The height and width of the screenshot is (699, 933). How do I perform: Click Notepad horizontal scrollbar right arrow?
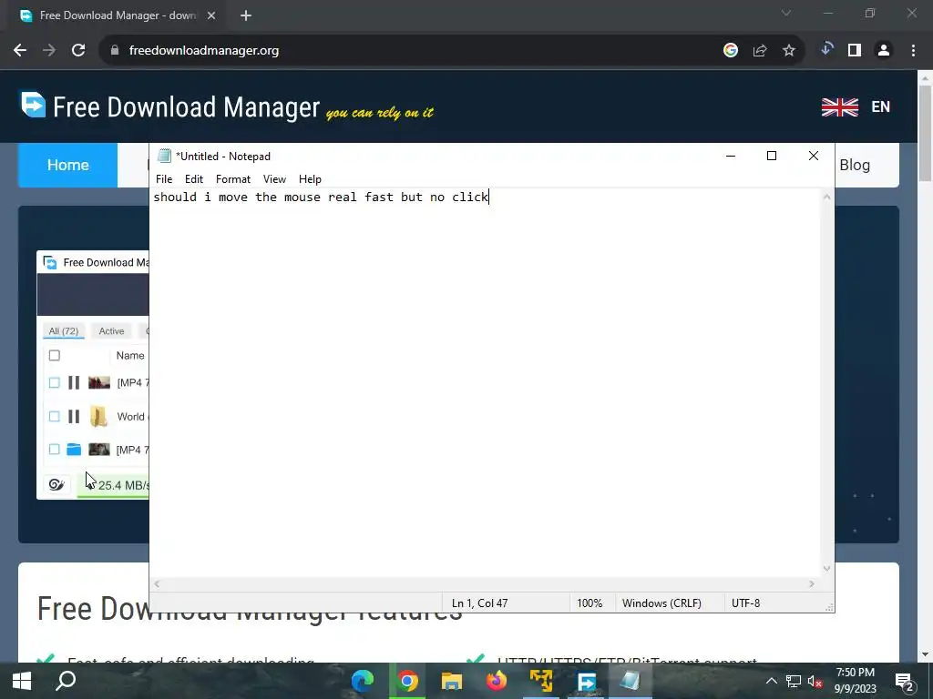[812, 584]
